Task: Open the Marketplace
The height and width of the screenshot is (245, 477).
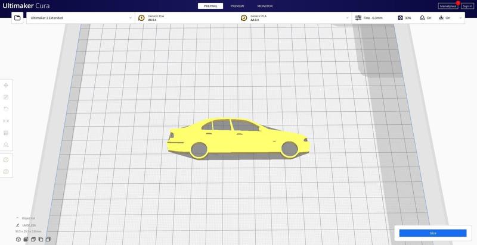Action: 448,6
